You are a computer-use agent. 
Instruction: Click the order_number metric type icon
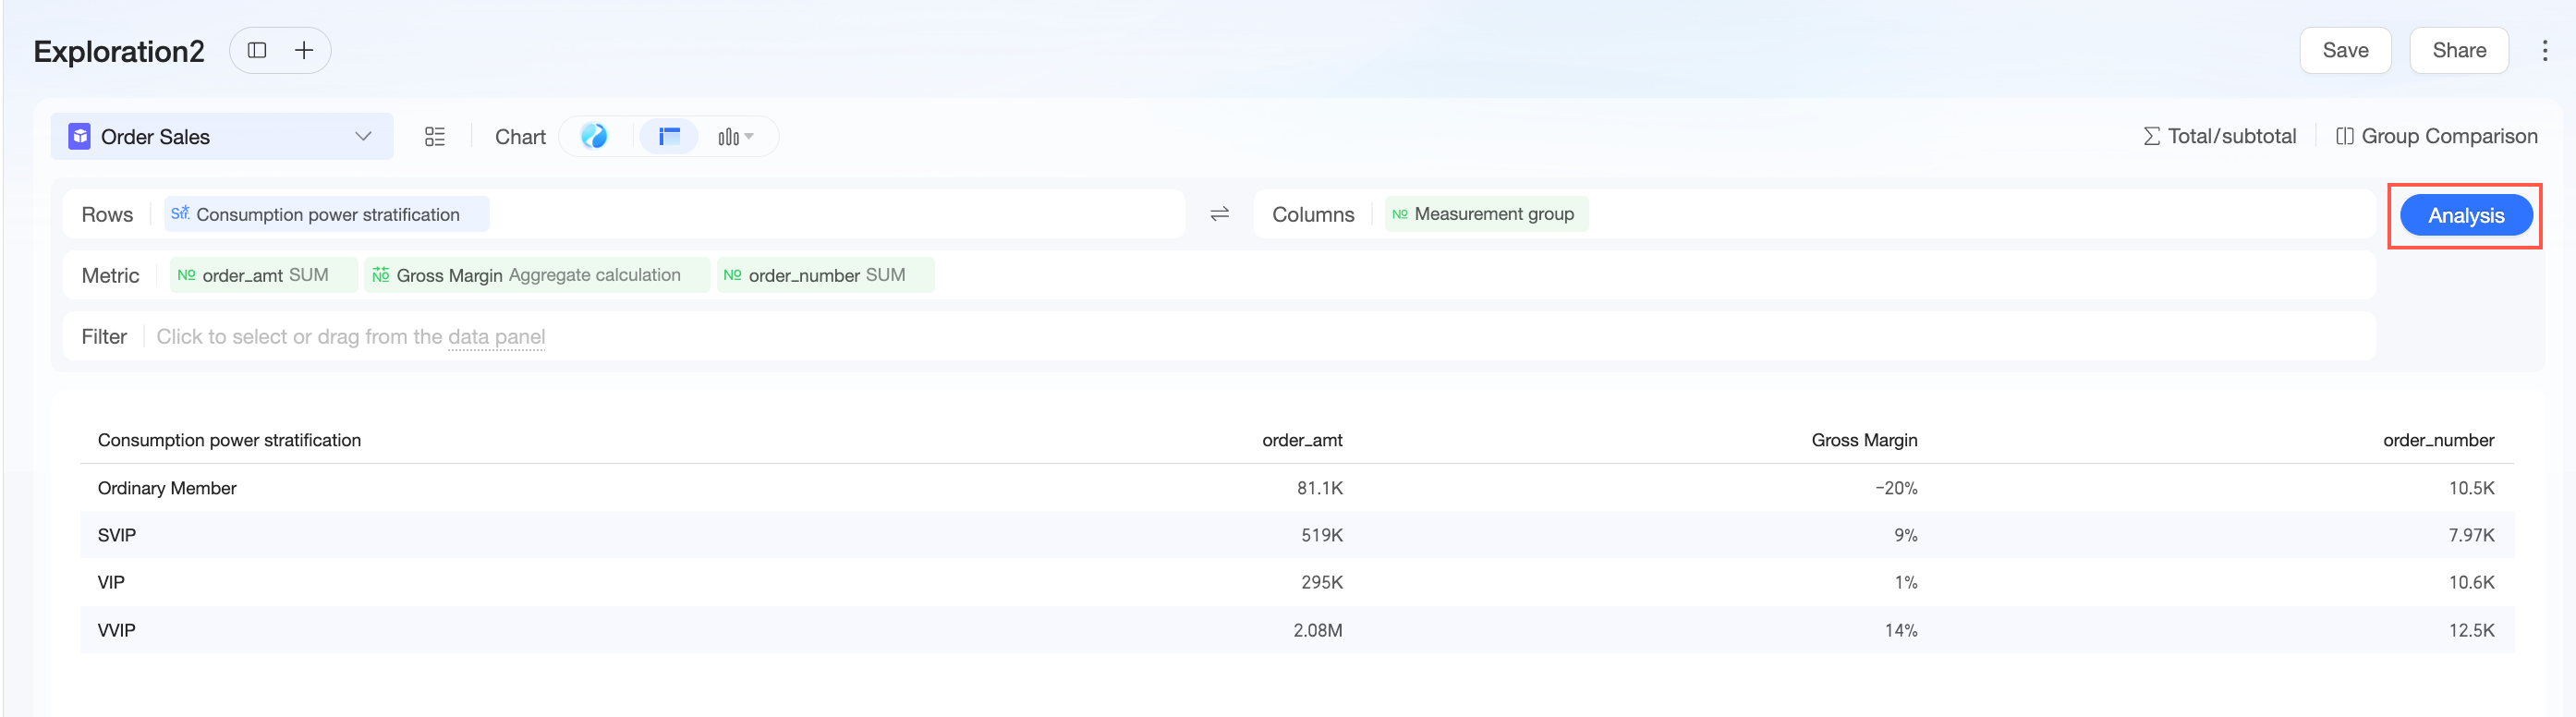[733, 275]
